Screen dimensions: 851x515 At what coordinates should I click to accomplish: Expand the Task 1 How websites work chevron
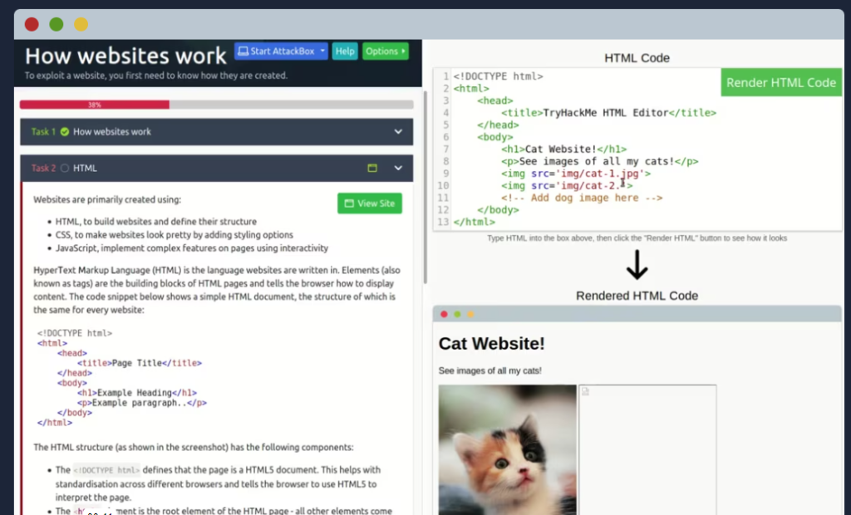[x=398, y=132]
